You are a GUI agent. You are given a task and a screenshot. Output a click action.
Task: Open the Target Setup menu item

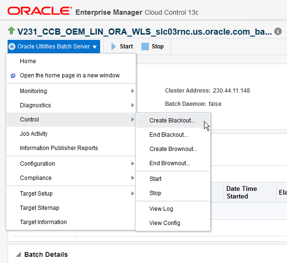71,194
